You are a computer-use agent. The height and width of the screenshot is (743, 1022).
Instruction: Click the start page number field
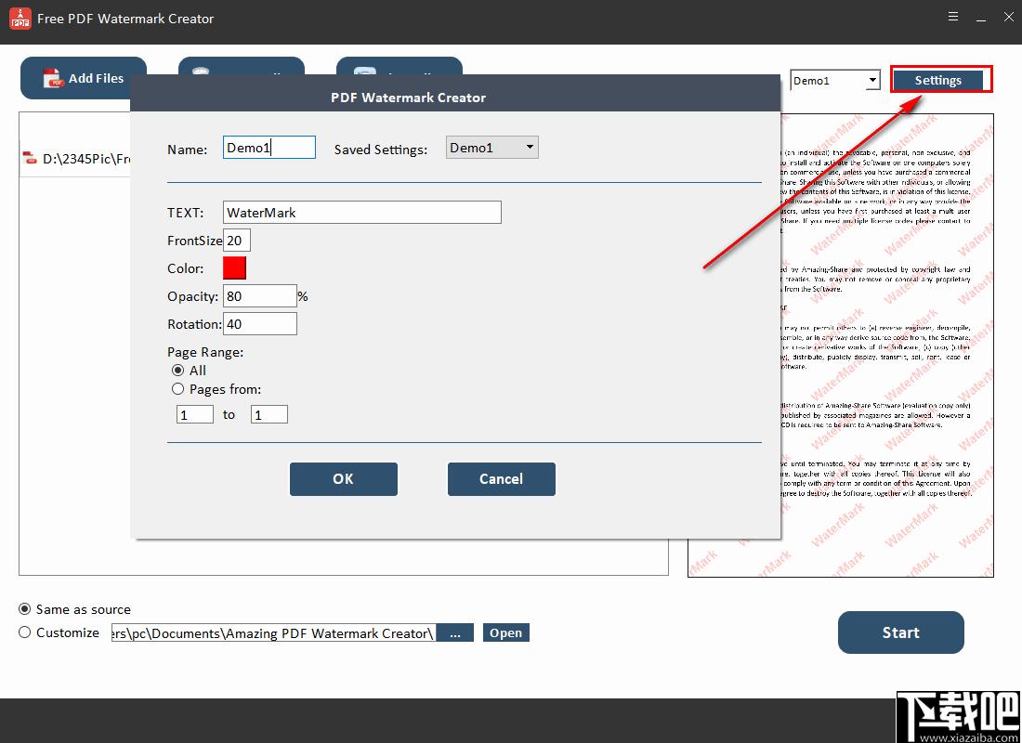[195, 414]
